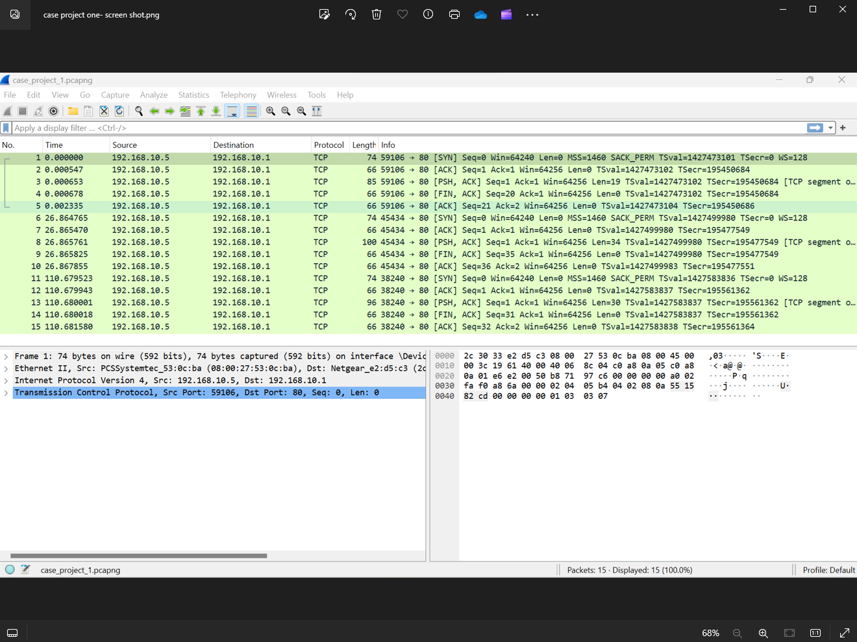Open the display filter history dropdown
Viewport: 857px width, 642px height.
point(830,128)
